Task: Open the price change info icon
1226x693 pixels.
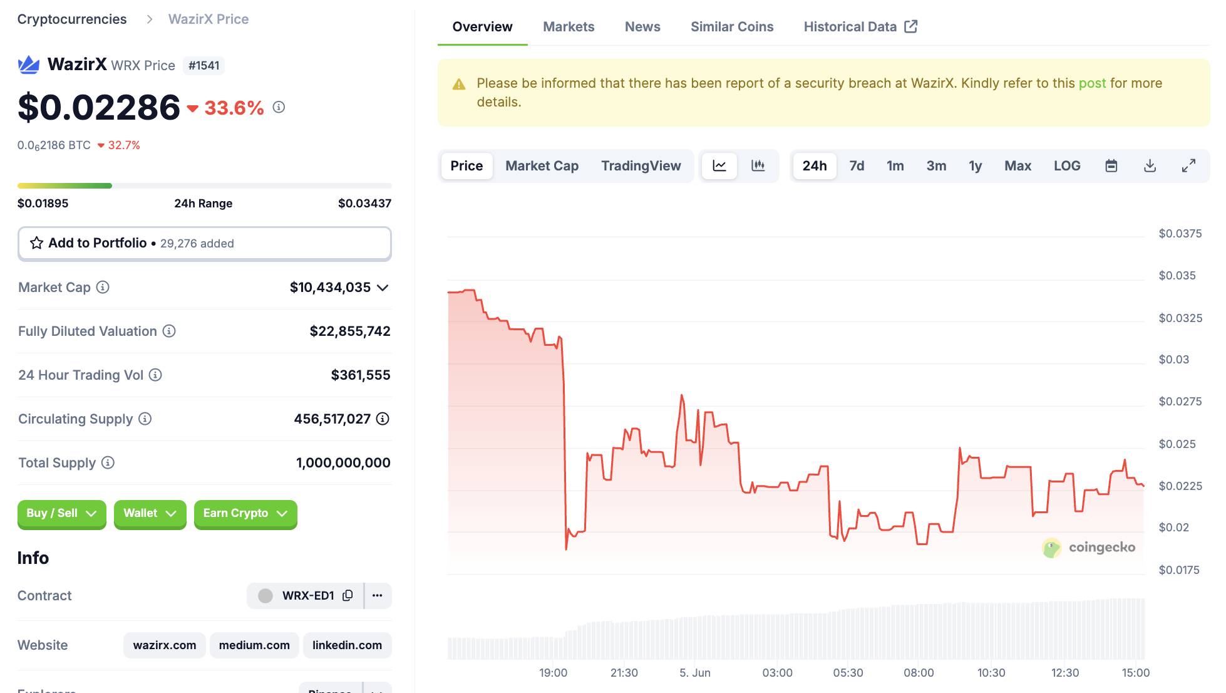Action: (x=279, y=107)
